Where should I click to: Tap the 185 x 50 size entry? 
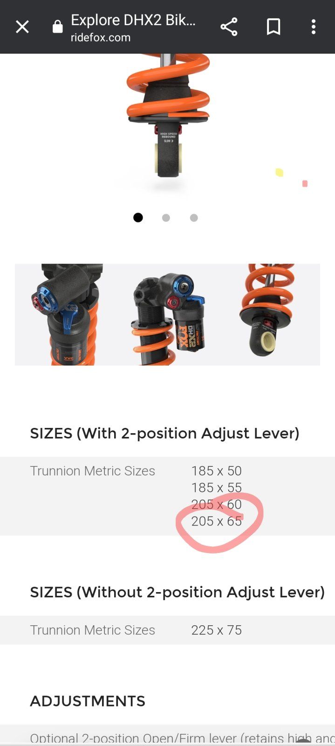217,471
